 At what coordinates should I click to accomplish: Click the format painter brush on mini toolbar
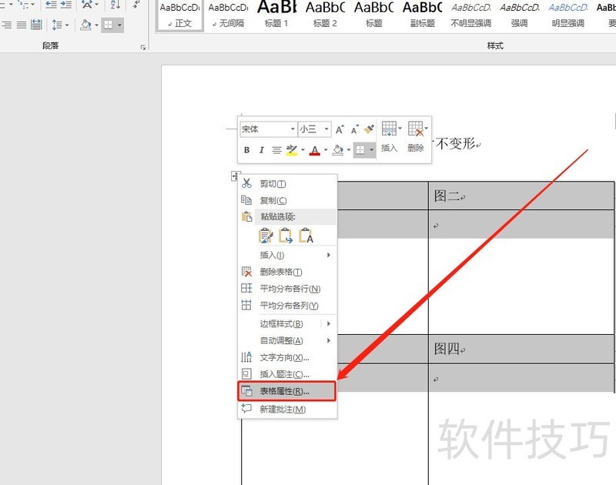(369, 129)
